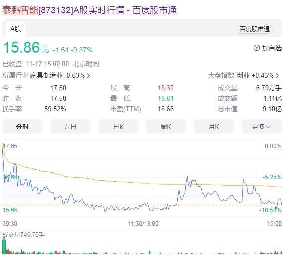Click the close time 11-17 15:00:00
The image size is (293, 259).
[x=47, y=64]
